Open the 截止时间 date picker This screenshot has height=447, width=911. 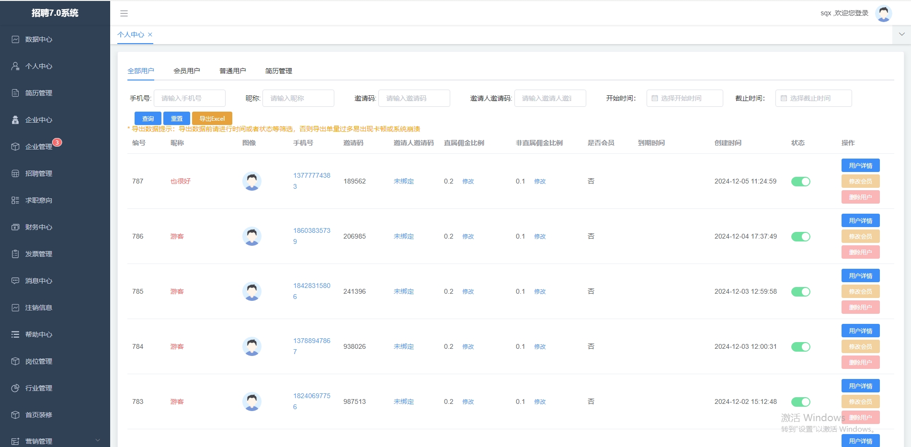point(813,98)
